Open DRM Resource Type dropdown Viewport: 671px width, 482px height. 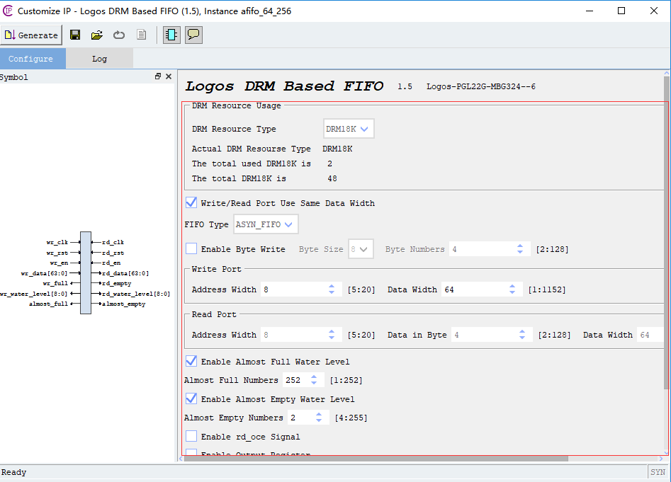click(x=349, y=129)
